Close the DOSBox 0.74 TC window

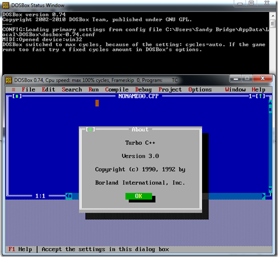click(263, 79)
